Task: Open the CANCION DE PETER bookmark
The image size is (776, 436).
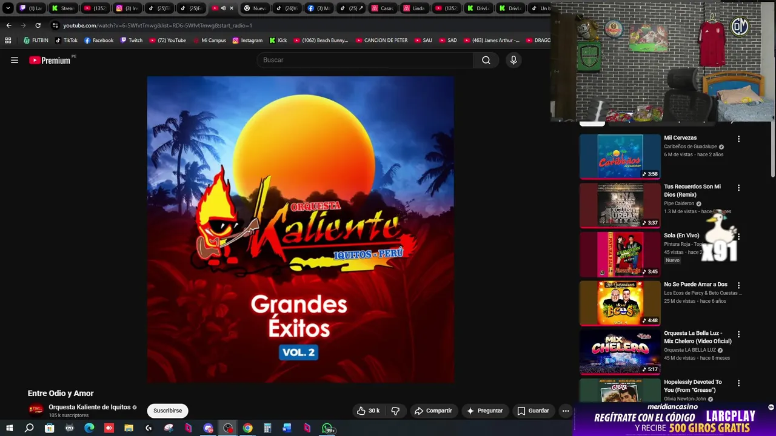Action: click(x=381, y=41)
